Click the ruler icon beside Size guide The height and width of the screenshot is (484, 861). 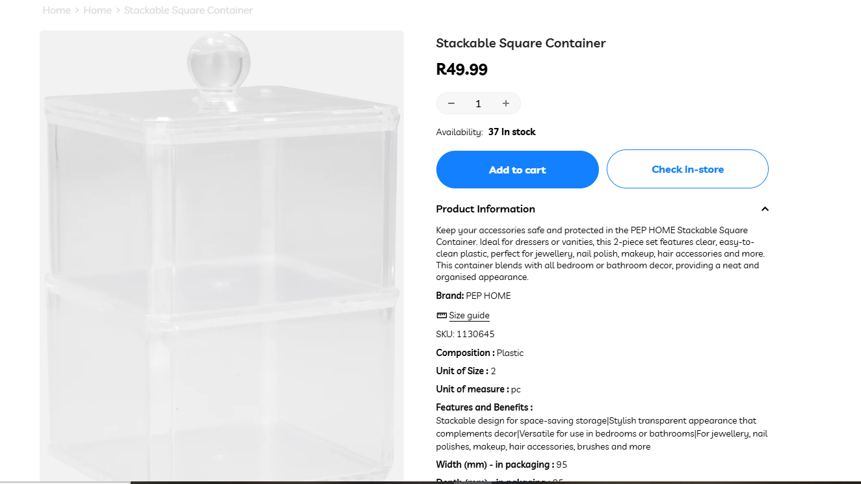coord(442,316)
